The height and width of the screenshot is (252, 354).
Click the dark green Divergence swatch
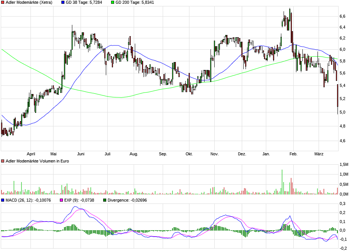pyautogui.click(x=105, y=200)
